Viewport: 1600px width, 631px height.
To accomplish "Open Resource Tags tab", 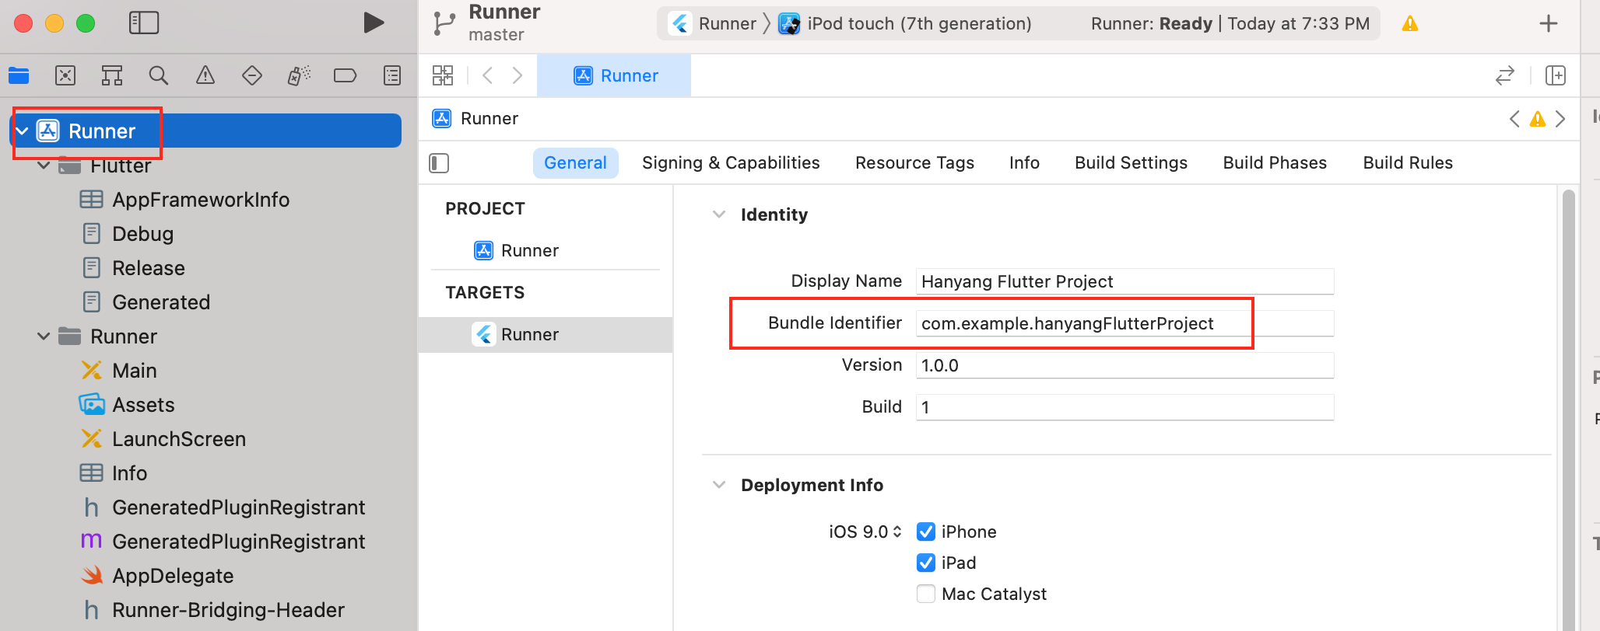I will (x=914, y=162).
